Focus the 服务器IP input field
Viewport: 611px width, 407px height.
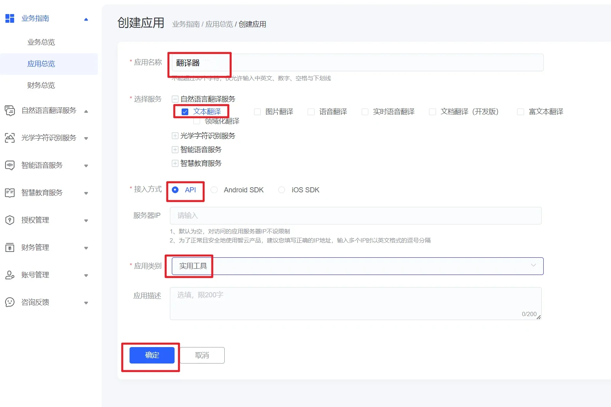pyautogui.click(x=355, y=216)
